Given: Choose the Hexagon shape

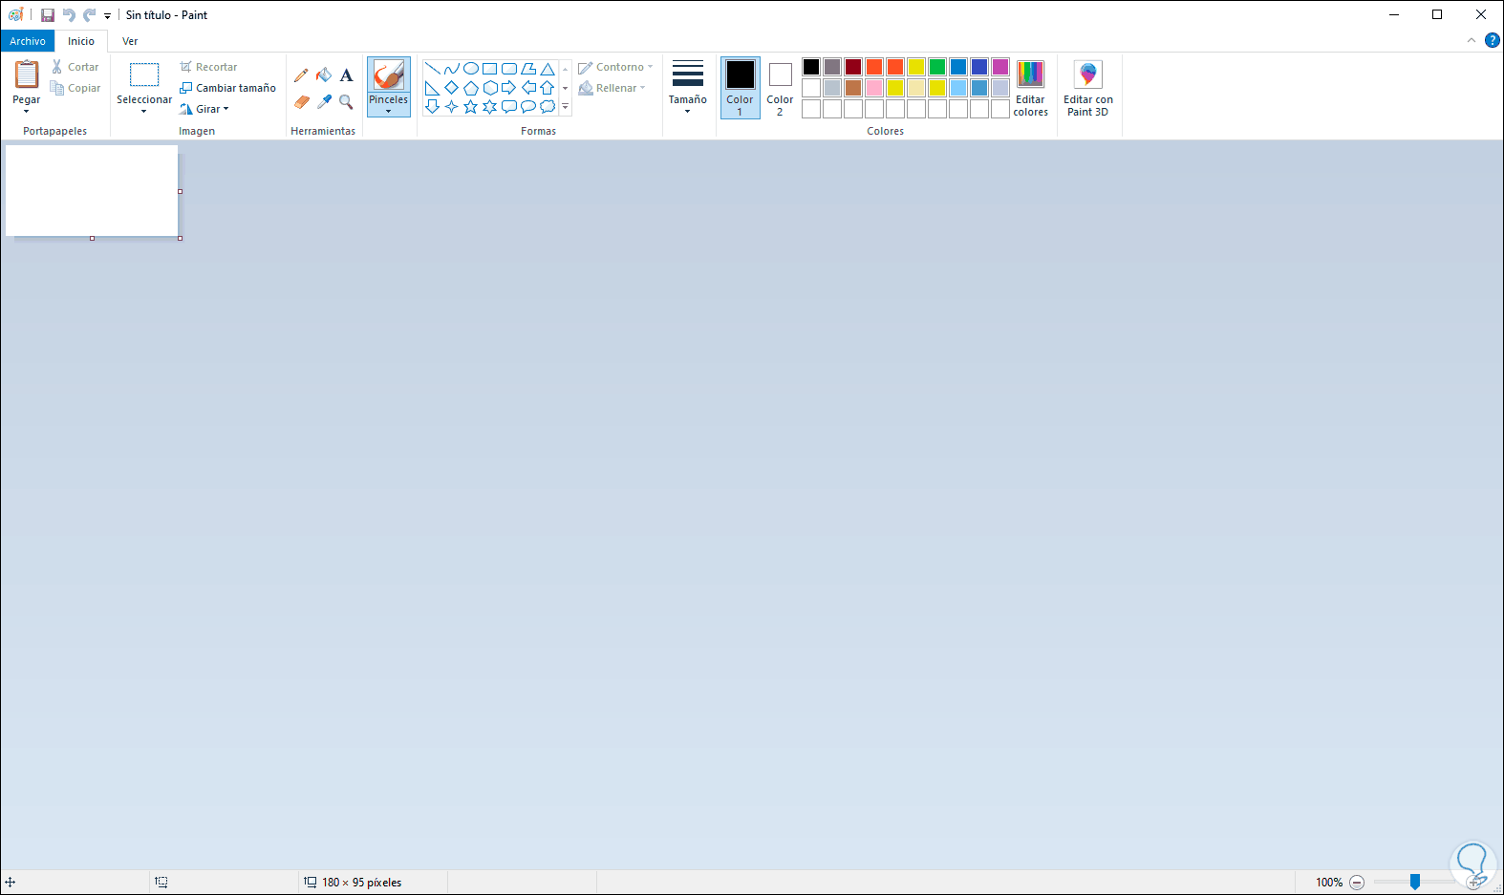Looking at the screenshot, I should tap(490, 88).
